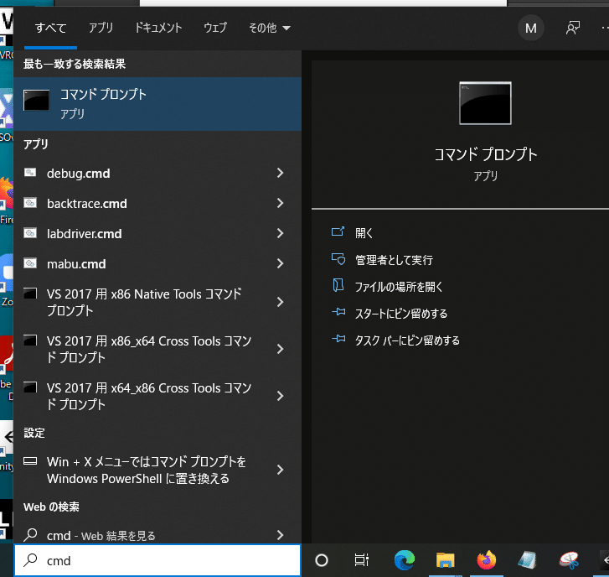Open the その他 dropdown menu
The image size is (609, 577).
coord(270,28)
